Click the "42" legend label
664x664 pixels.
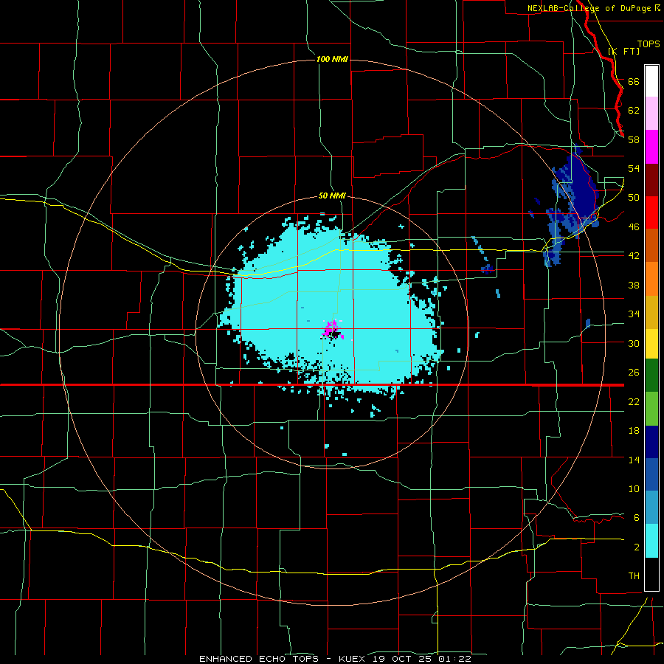[634, 256]
